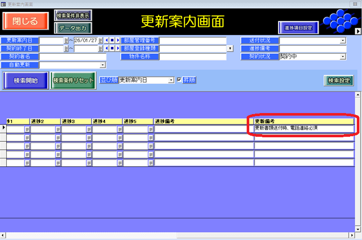The image size is (362, 240).
Task: Click the 部屋管理番号 input field
Action: (x=192, y=40)
